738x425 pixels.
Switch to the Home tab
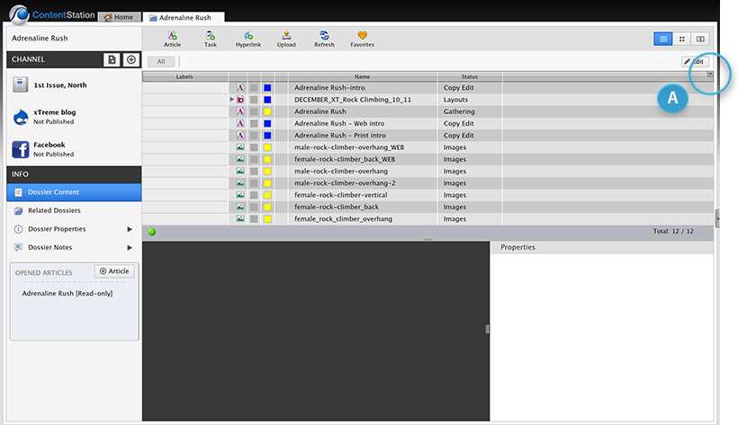[120, 17]
